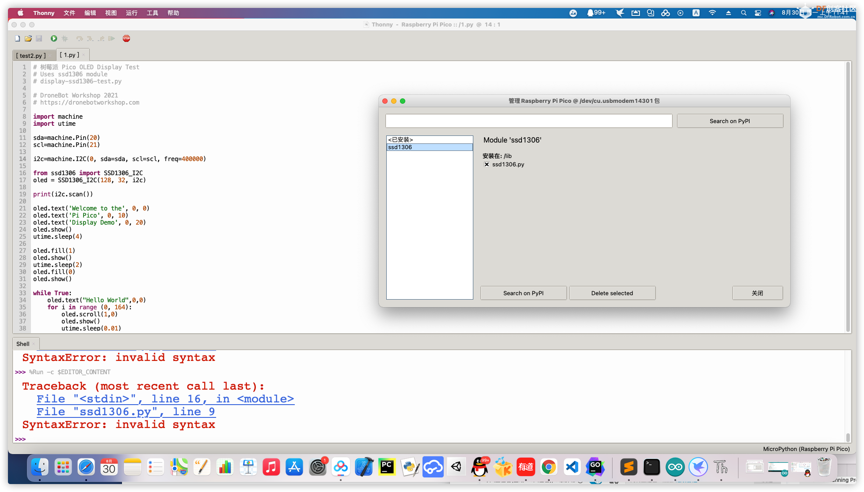Open the Trash in the Dock
This screenshot has width=864, height=492.
(x=824, y=467)
